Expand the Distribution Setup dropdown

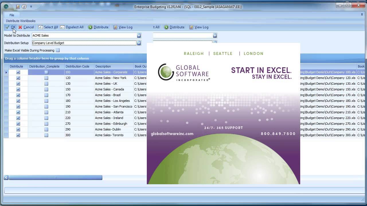tap(139, 43)
